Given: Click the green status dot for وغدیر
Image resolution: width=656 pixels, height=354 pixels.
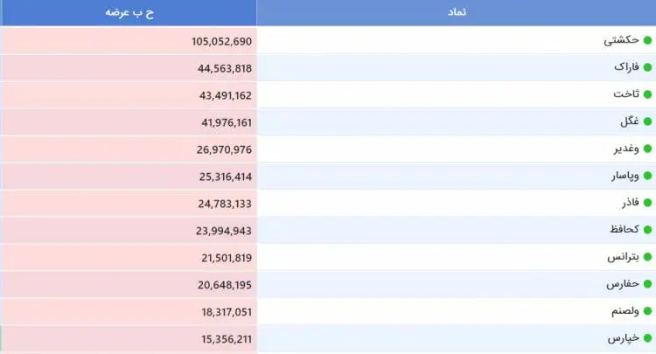Looking at the screenshot, I should tap(647, 149).
